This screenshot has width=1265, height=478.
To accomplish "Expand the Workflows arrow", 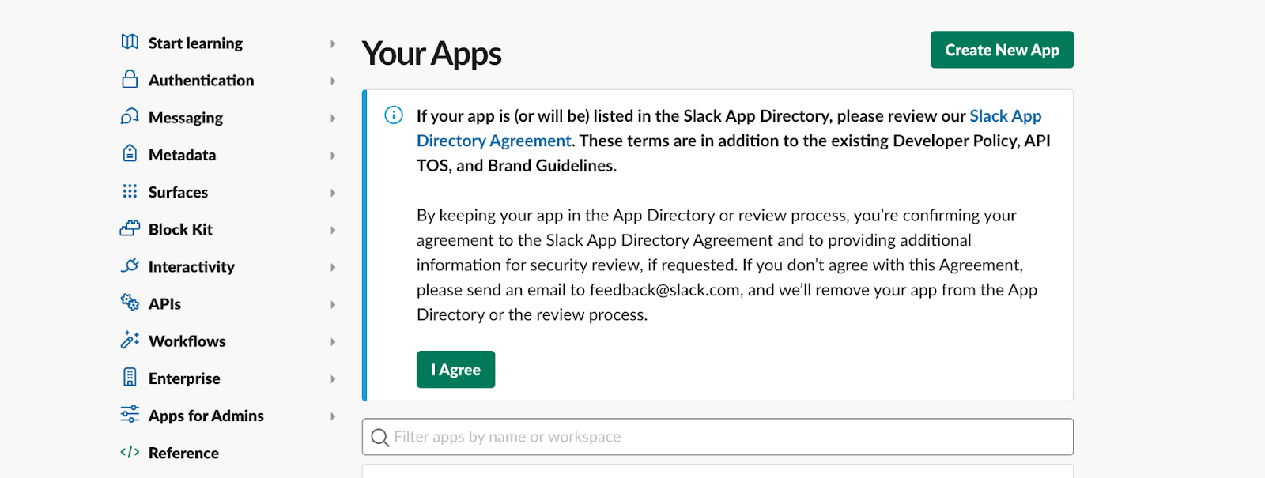I will coord(333,341).
